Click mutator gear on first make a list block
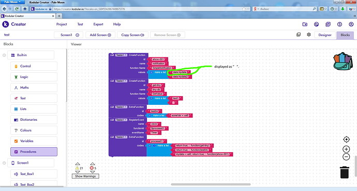This screenshot has width=357, height=191. pyautogui.click(x=151, y=72)
